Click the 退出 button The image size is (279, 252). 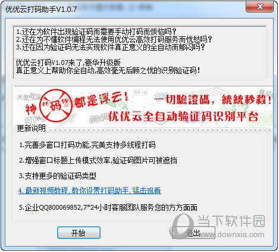(x=193, y=232)
